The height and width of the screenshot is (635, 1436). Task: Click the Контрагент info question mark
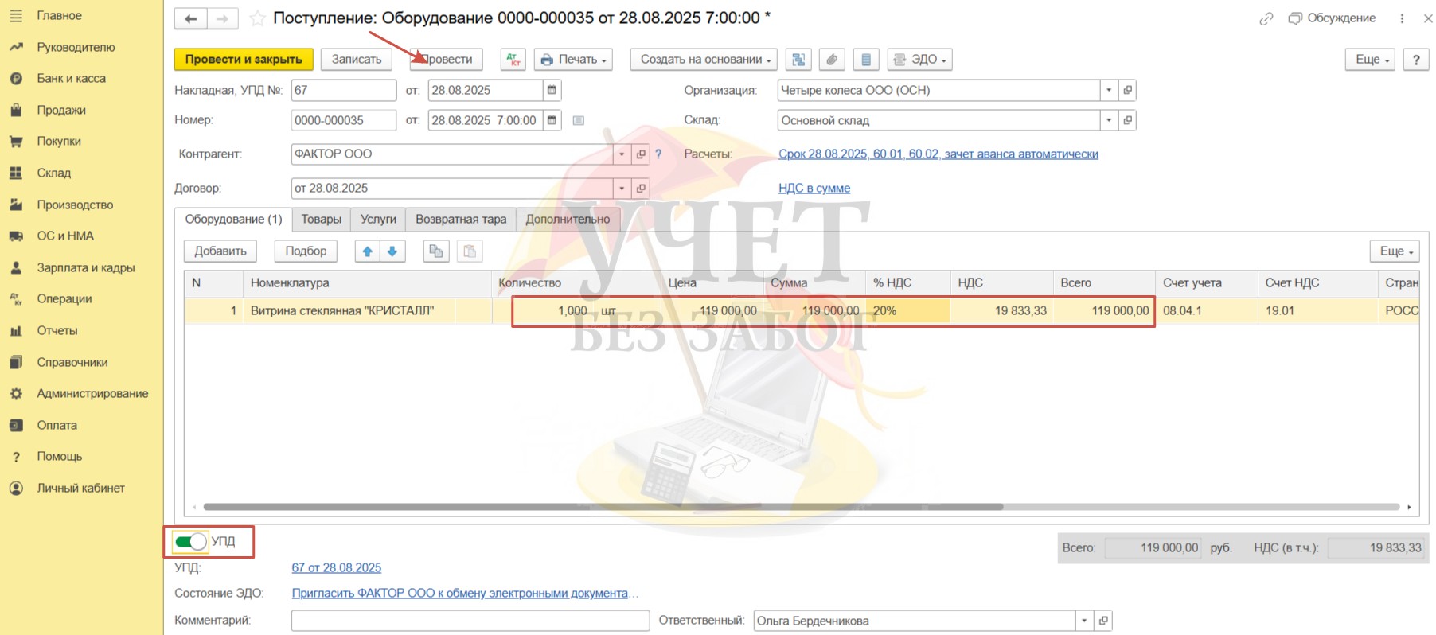tap(658, 154)
